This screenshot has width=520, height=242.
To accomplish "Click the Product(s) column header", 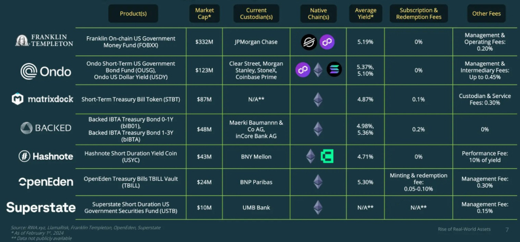I will [133, 13].
